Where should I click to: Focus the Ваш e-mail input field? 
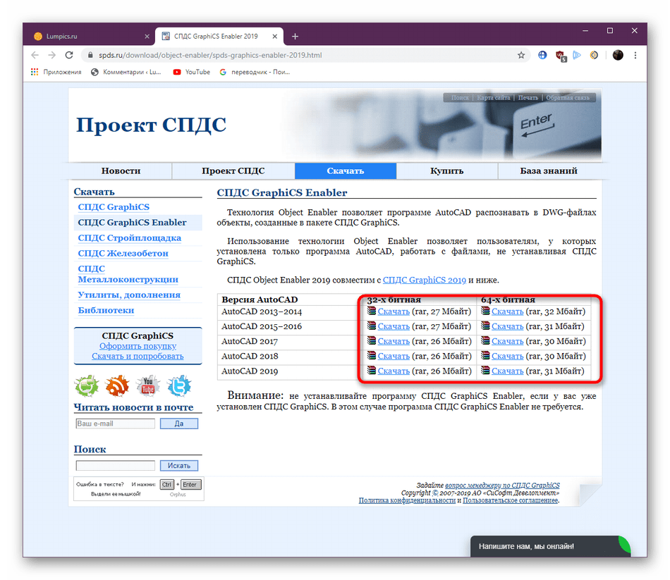pos(115,424)
